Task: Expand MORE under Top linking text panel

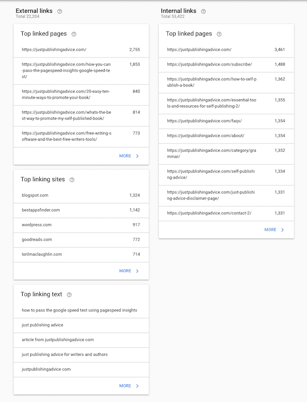Action: (125, 385)
